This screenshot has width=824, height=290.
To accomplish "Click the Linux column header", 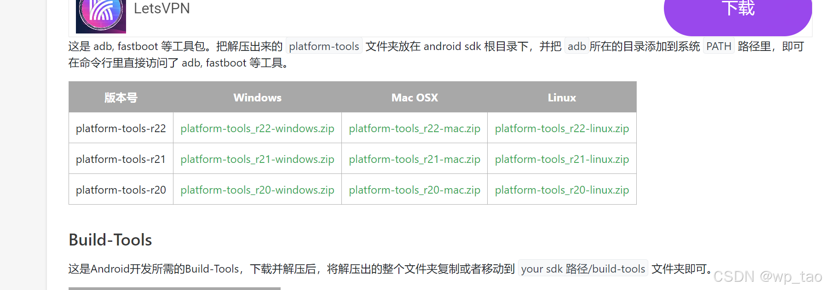I will click(562, 97).
